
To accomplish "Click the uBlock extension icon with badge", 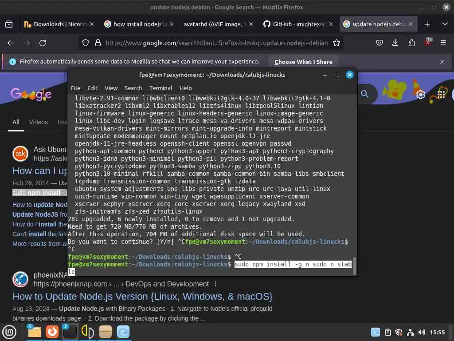I will coord(428,42).
